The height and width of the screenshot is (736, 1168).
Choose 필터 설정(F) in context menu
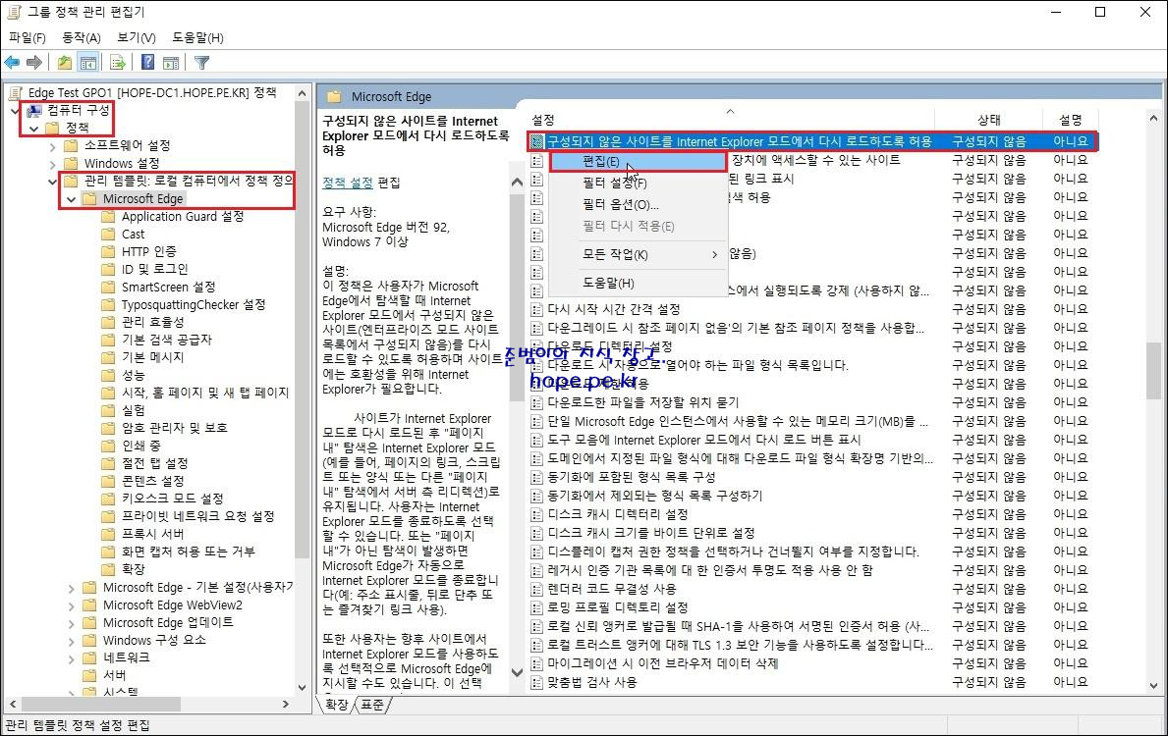pos(638,184)
